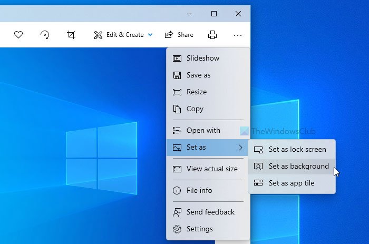
Task: Open Settings with the gear icon
Action: pyautogui.click(x=199, y=229)
